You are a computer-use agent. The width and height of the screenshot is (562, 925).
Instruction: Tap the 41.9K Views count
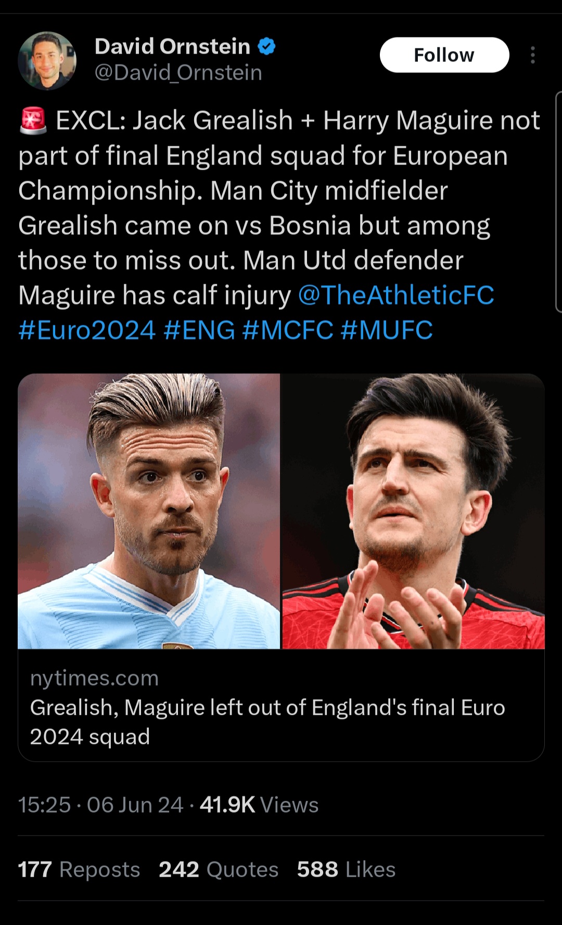pyautogui.click(x=259, y=805)
